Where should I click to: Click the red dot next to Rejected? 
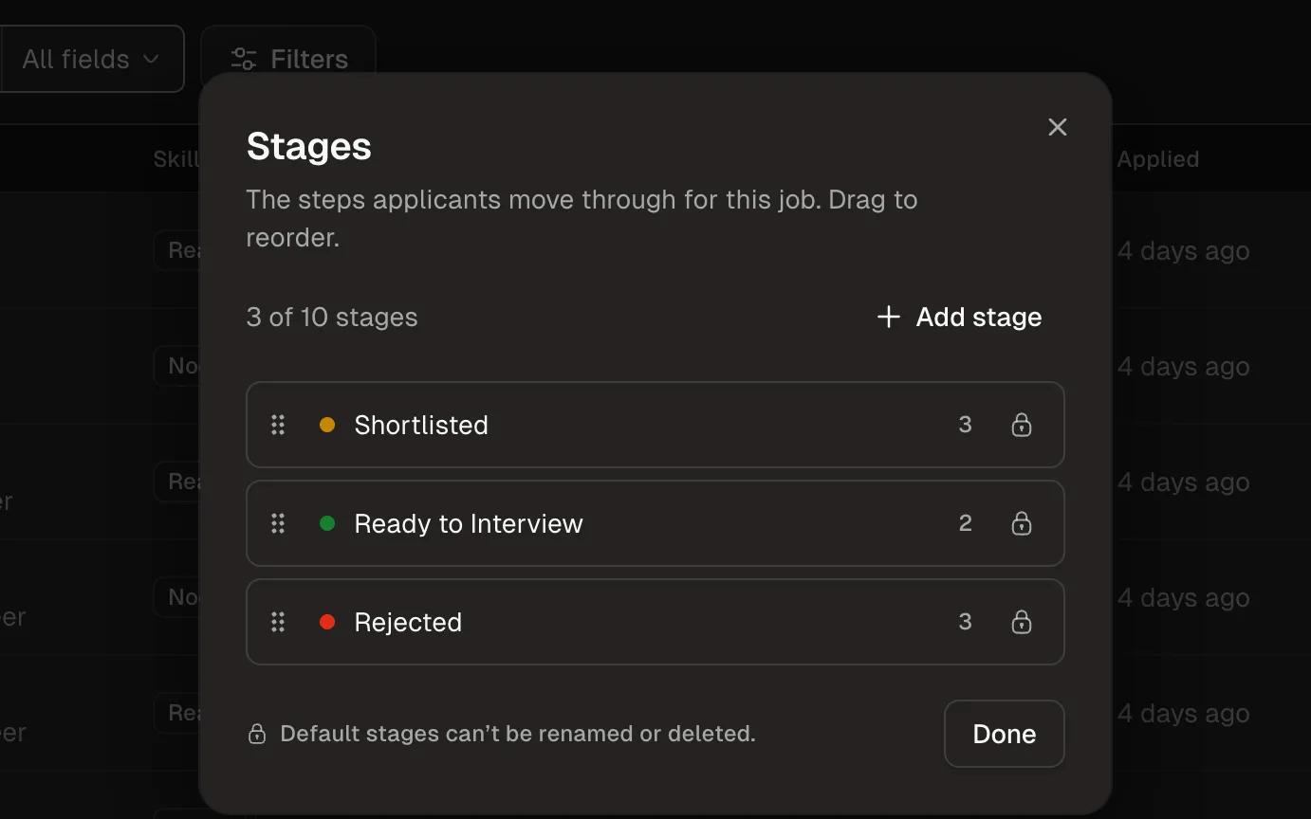(x=327, y=622)
